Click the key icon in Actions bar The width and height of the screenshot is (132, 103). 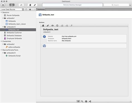coord(71,26)
